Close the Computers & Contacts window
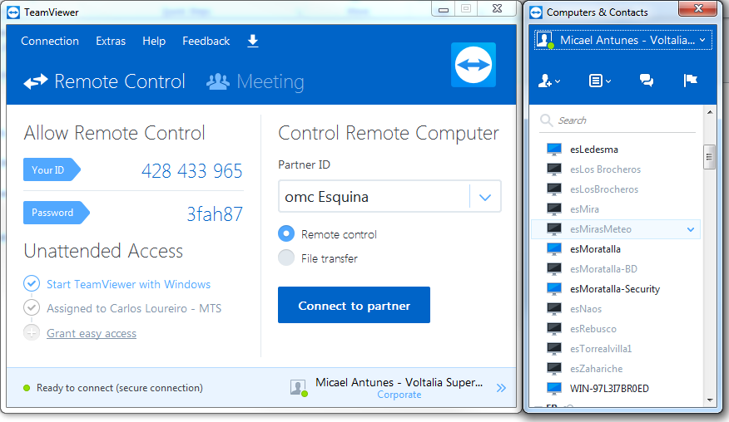Image resolution: width=729 pixels, height=422 pixels. (x=698, y=8)
